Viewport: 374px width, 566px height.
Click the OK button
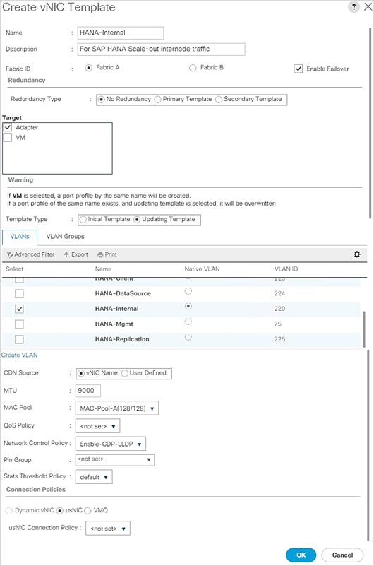click(301, 555)
